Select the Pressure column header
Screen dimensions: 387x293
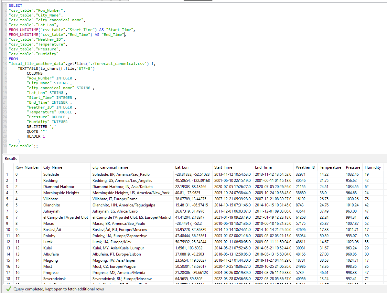click(353, 167)
